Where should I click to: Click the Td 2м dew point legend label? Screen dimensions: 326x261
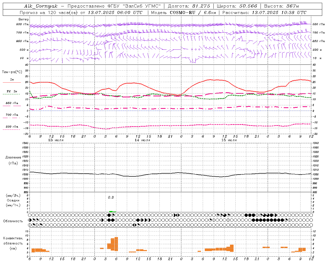point(12,91)
